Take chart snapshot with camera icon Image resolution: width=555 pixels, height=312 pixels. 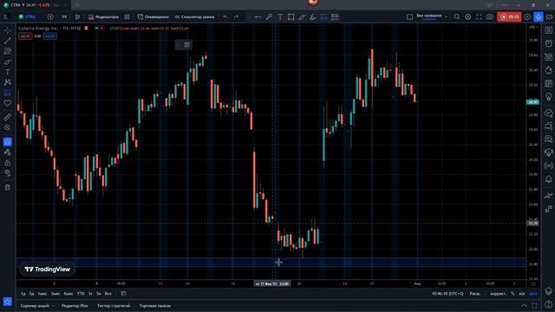click(490, 16)
